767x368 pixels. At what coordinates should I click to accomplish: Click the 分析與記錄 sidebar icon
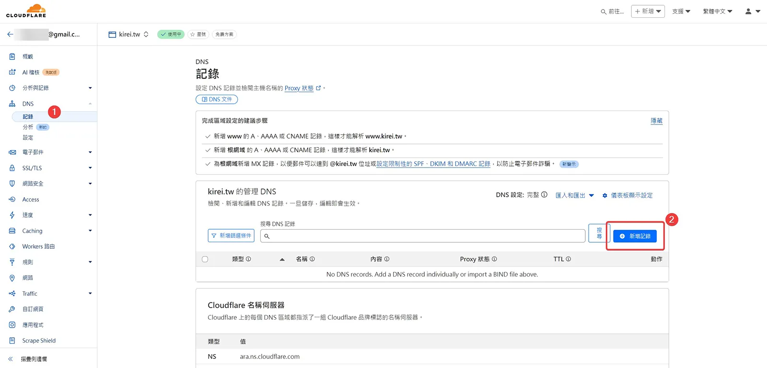(x=12, y=88)
